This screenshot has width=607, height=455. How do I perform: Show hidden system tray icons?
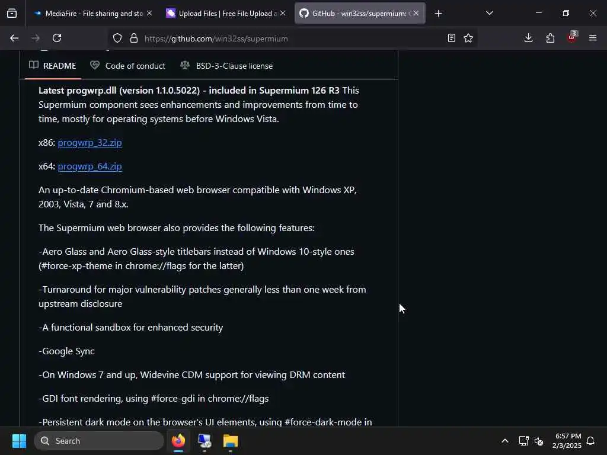505,441
